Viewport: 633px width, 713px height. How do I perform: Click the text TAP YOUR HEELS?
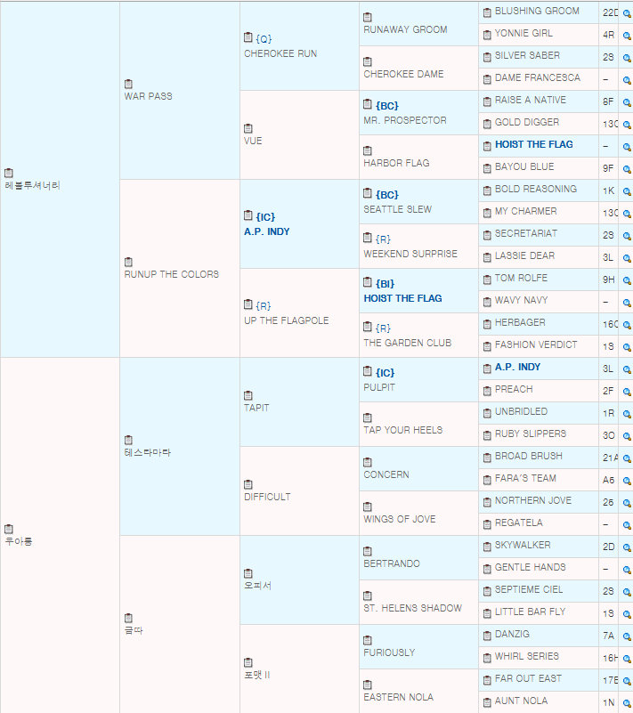[x=403, y=430]
